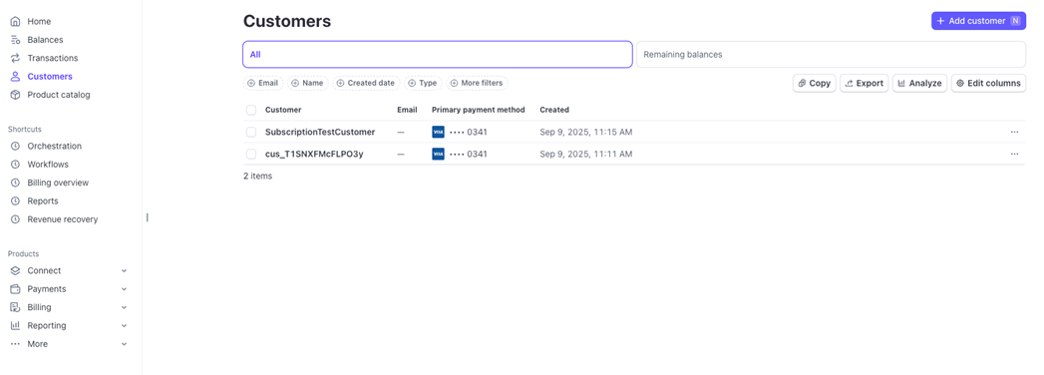Open the SubscriptionTestCustomer customer name
1044x375 pixels.
click(320, 132)
